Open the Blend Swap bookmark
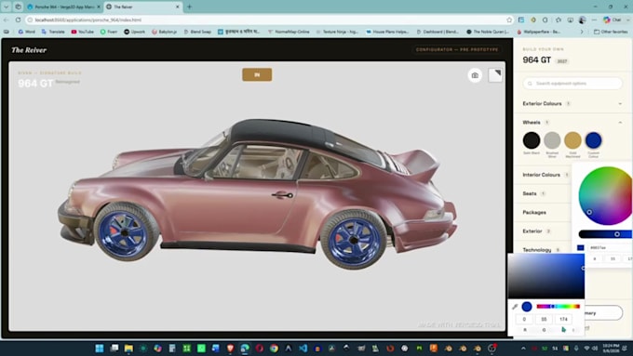 [x=197, y=32]
